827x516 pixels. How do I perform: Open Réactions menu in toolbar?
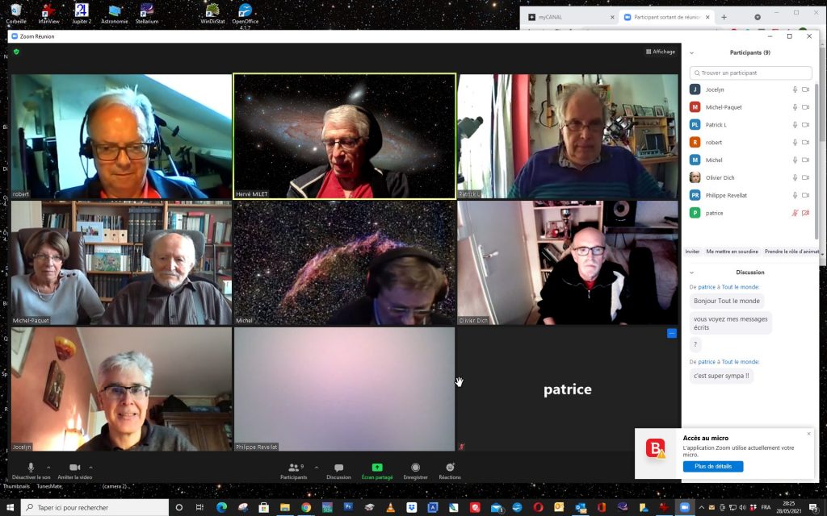coord(450,470)
